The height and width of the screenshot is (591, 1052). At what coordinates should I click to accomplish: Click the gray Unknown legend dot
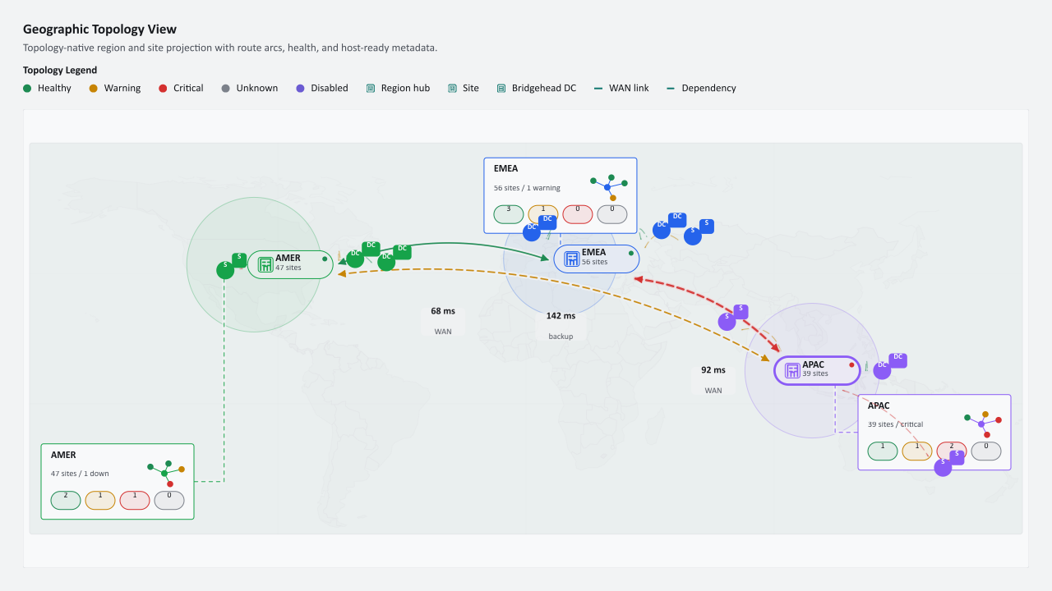click(x=225, y=88)
